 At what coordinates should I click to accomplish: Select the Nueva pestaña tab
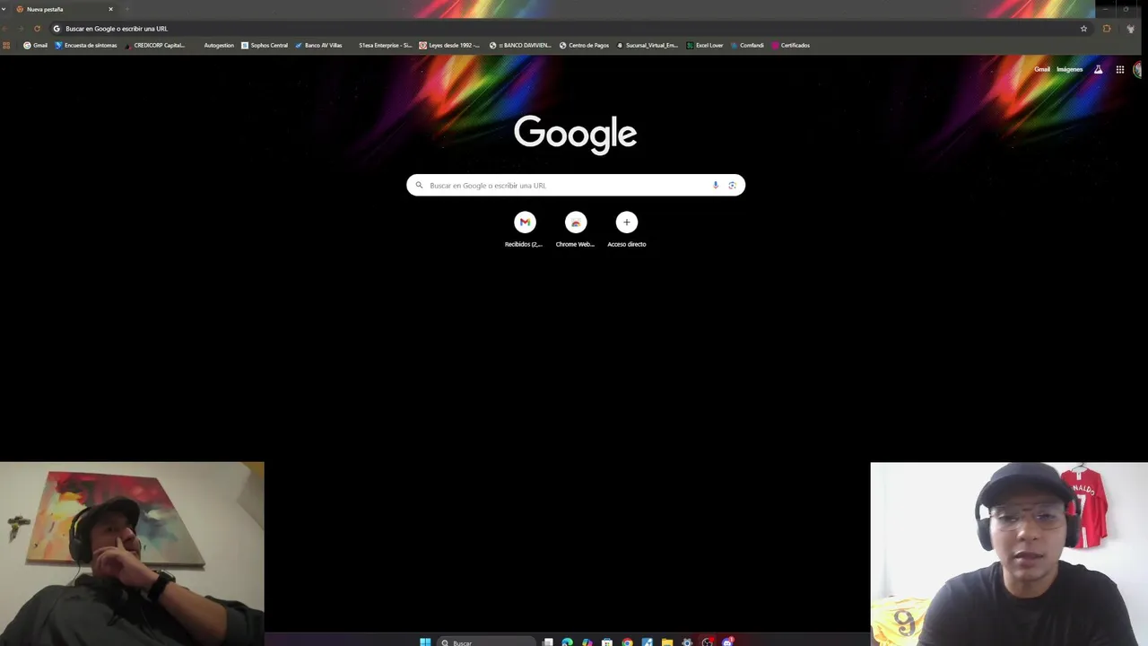point(63,9)
